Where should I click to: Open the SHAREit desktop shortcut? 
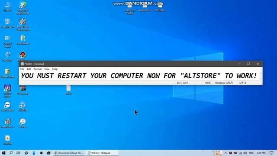pos(23,106)
